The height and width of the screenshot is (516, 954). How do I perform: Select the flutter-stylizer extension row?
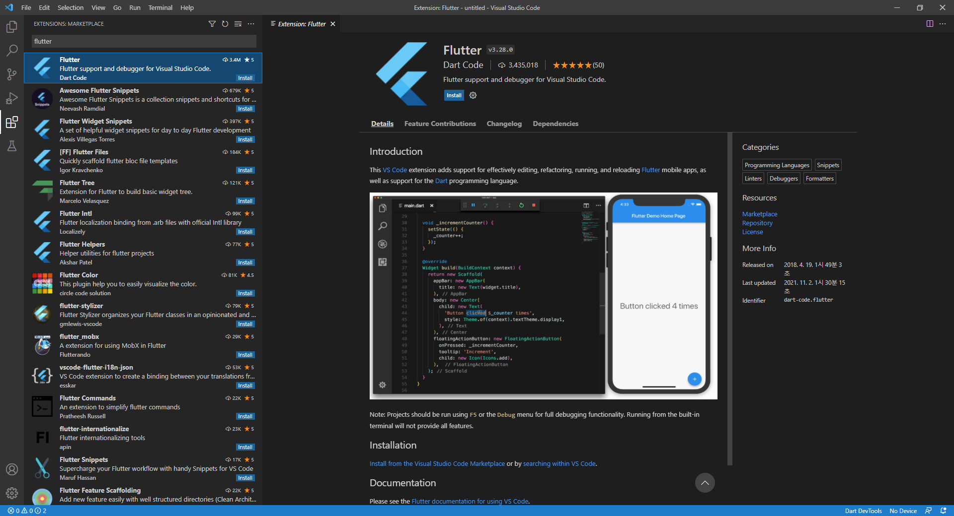click(x=143, y=314)
